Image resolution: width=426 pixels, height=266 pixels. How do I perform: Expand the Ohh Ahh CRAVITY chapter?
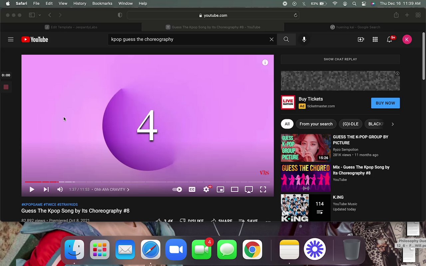click(112, 190)
